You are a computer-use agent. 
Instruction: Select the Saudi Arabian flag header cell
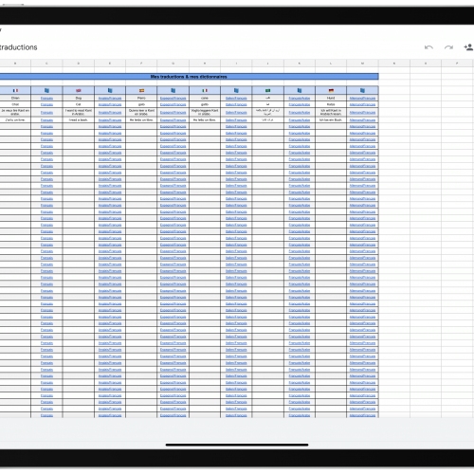tap(267, 90)
